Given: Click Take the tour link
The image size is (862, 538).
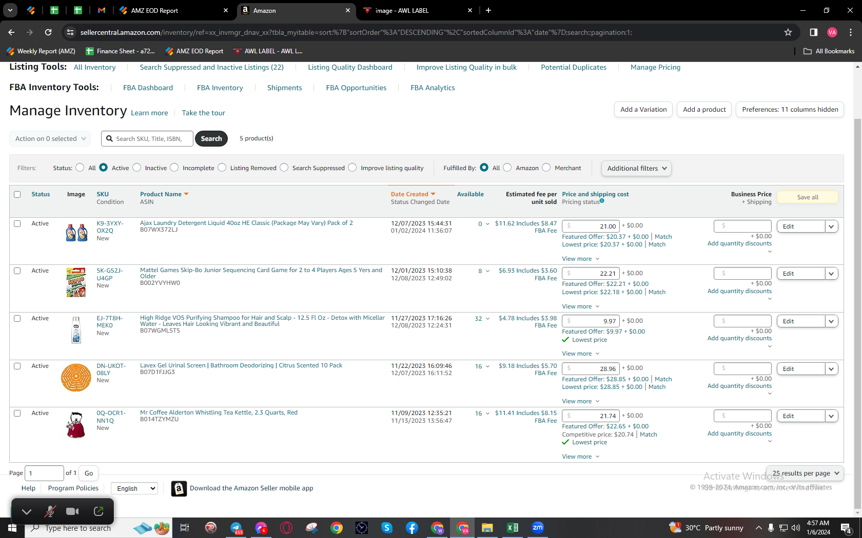Looking at the screenshot, I should (x=203, y=113).
